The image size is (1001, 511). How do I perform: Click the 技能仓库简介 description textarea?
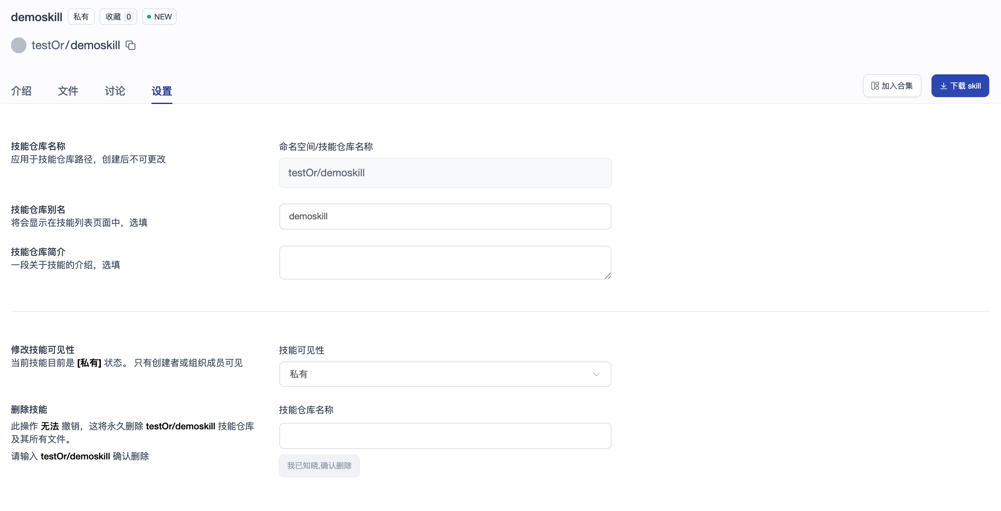pyautogui.click(x=445, y=262)
